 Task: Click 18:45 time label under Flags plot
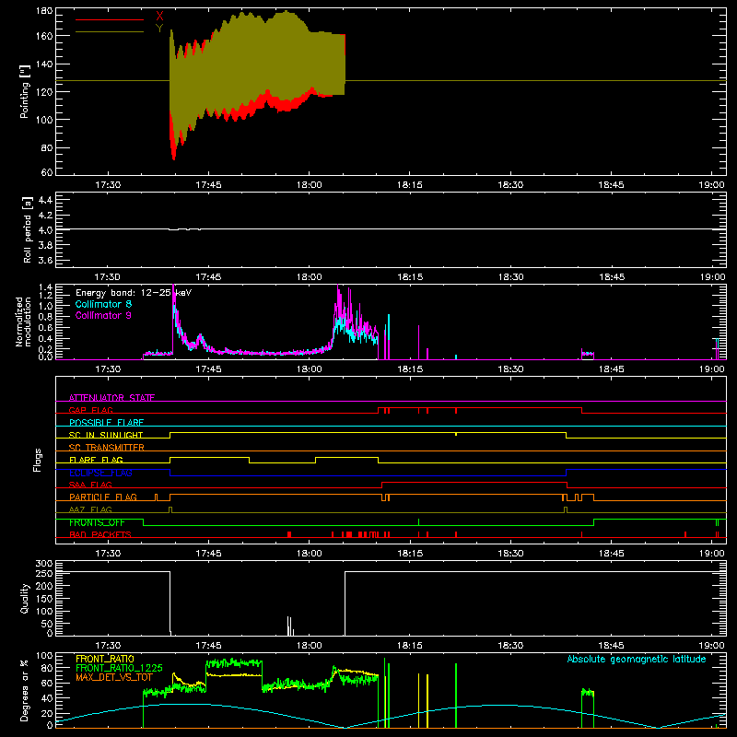point(611,554)
